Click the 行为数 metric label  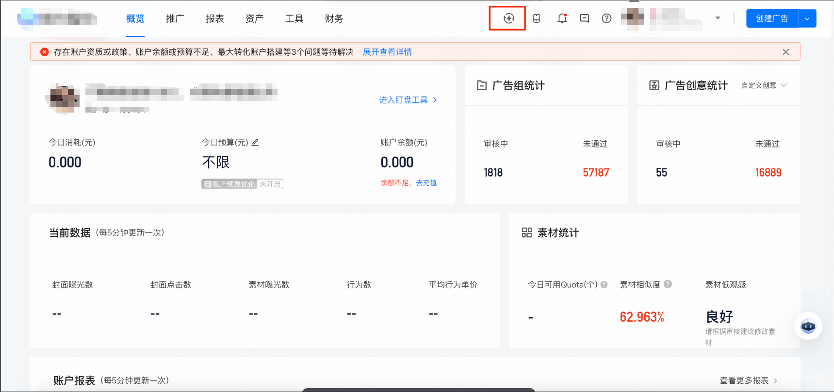[x=359, y=285]
